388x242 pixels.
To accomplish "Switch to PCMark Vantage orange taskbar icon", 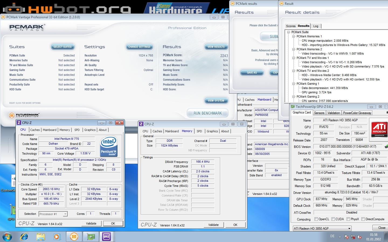I will pos(74,237).
